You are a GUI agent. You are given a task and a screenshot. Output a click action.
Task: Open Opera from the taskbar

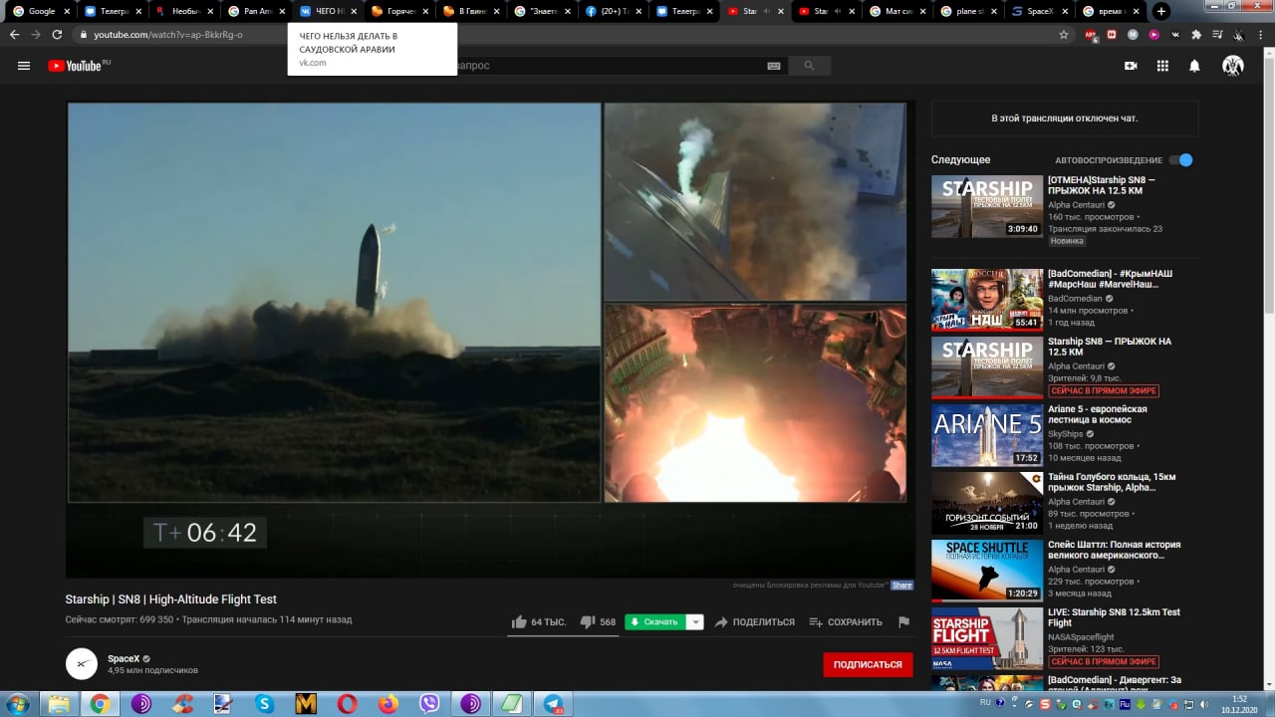point(347,704)
